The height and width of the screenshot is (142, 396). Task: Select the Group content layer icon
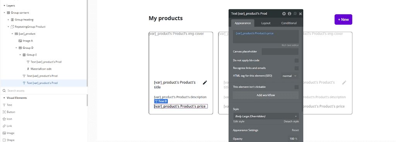coord(9,13)
